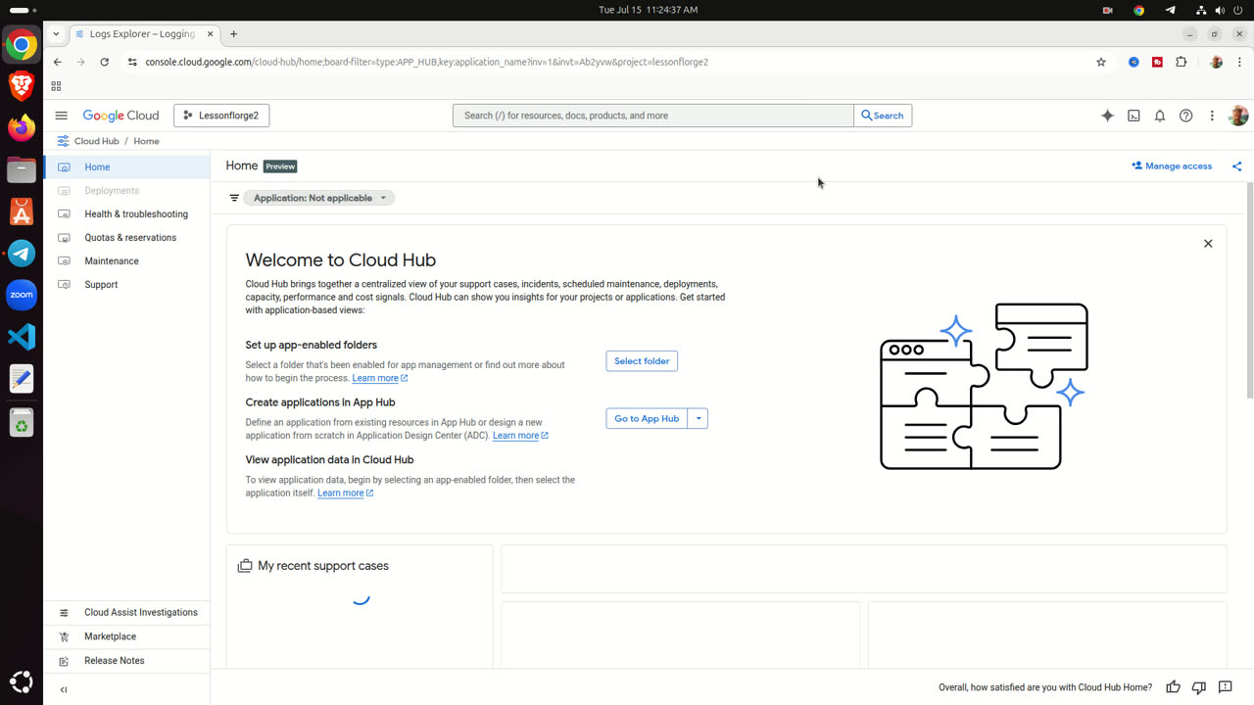The height and width of the screenshot is (705, 1254).
Task: Open Visual Studio Code from the dock
Action: pos(22,337)
